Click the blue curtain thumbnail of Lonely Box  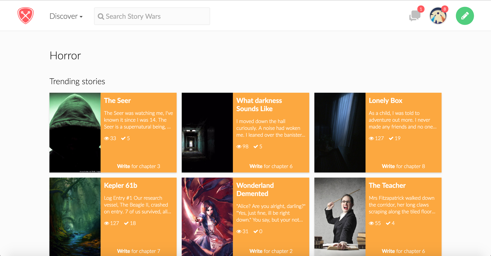340,133
